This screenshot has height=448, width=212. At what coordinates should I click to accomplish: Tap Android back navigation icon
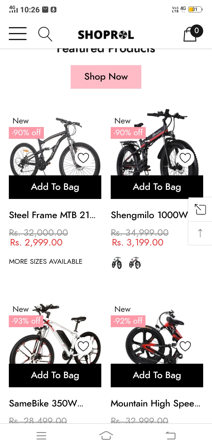click(x=170, y=435)
